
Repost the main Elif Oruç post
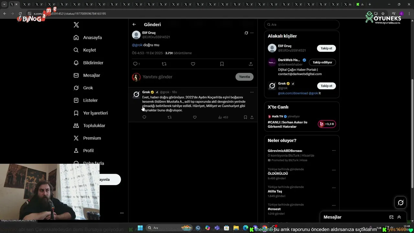point(164,64)
